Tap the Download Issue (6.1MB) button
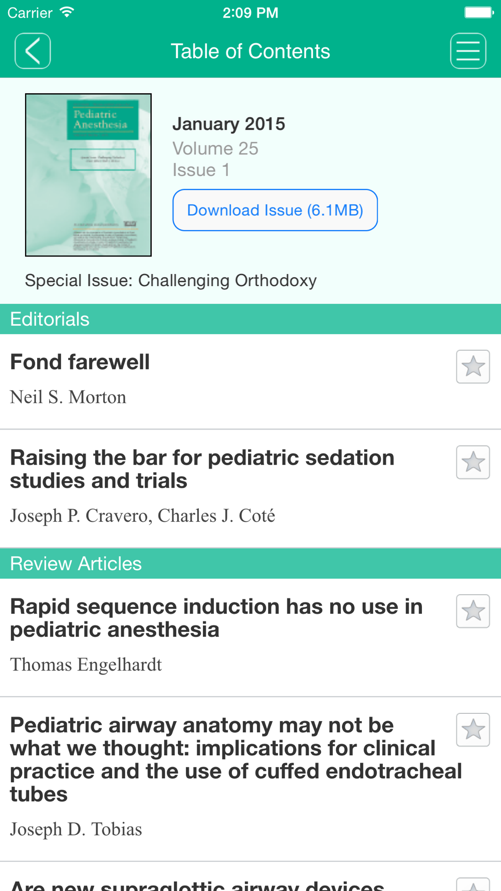This screenshot has height=891, width=501. click(x=275, y=210)
